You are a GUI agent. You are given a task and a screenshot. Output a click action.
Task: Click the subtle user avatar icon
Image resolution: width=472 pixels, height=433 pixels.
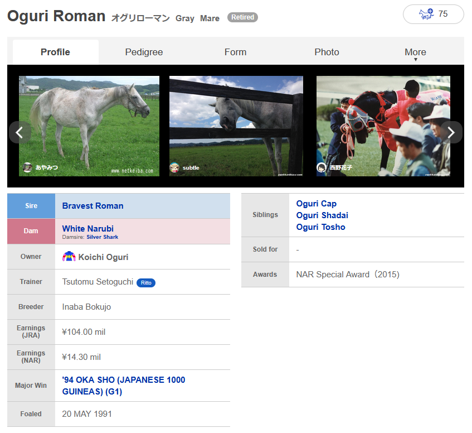point(174,167)
